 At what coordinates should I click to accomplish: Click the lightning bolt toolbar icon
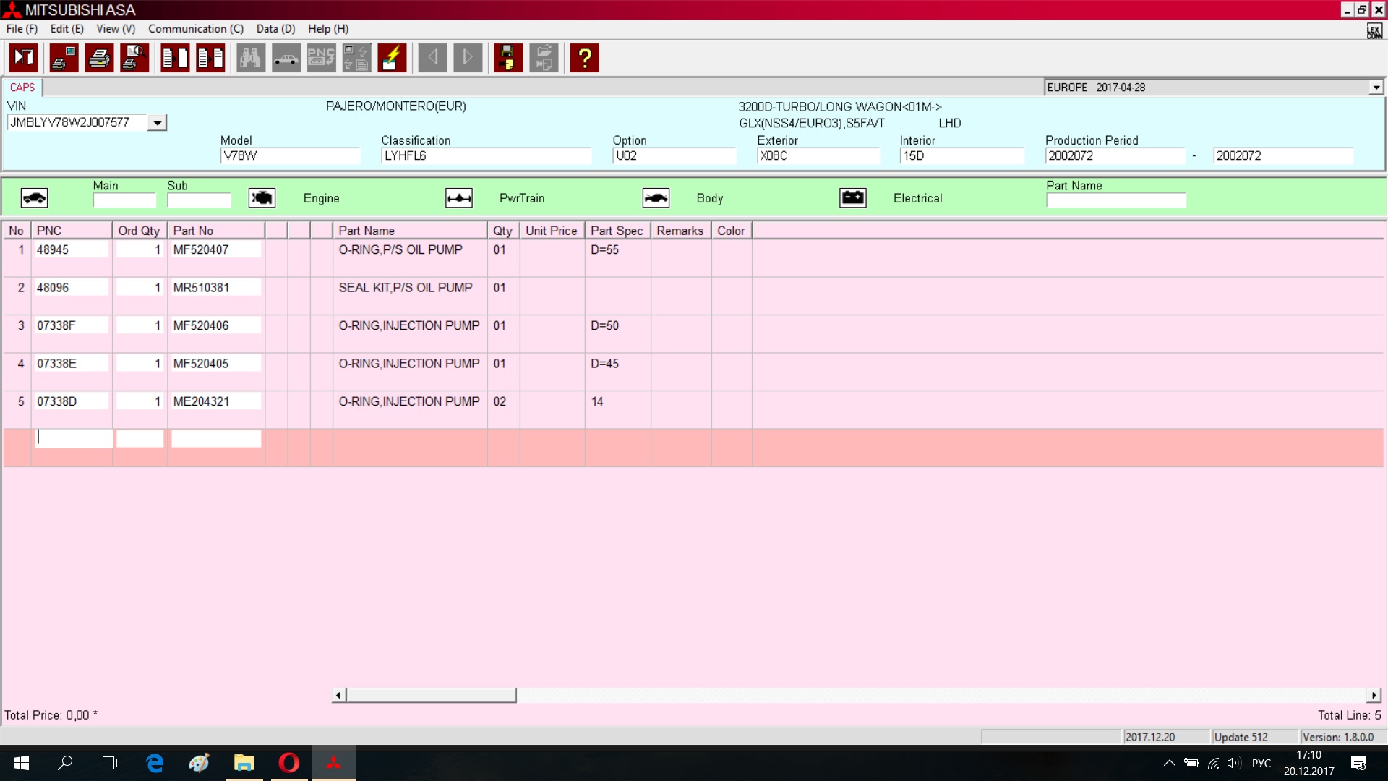coord(392,58)
